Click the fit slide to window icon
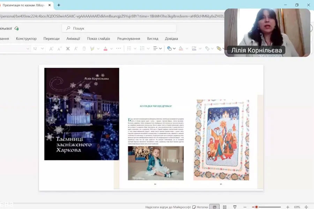The height and width of the screenshot is (209, 314). [306, 207]
